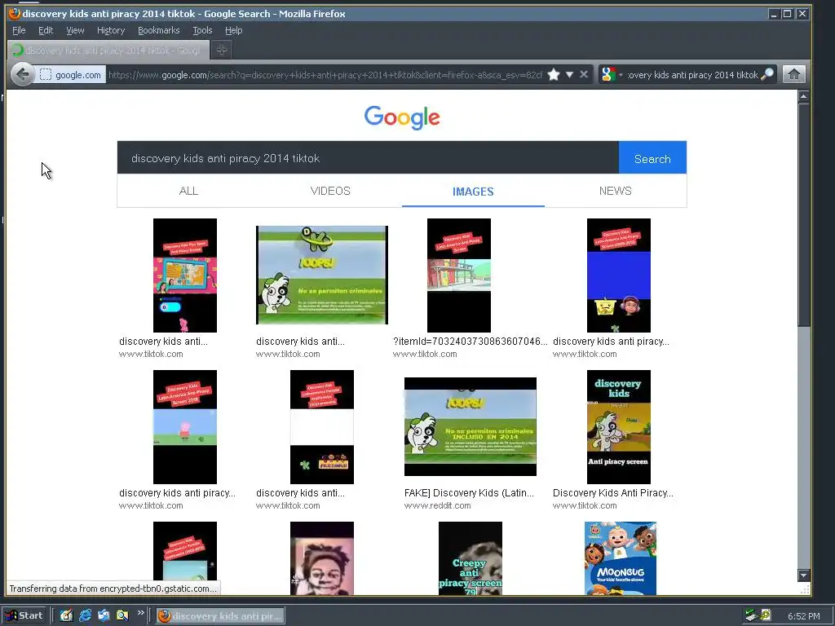Switch to the ALL results tab
The height and width of the screenshot is (626, 835).
click(x=188, y=191)
